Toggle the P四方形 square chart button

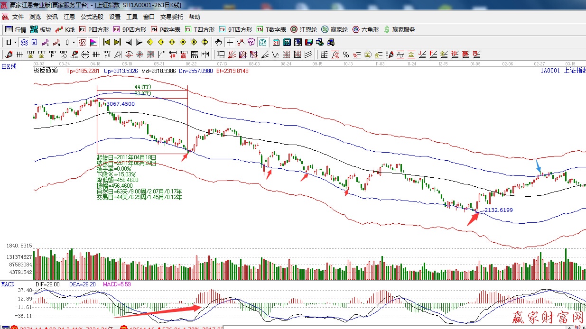click(94, 29)
